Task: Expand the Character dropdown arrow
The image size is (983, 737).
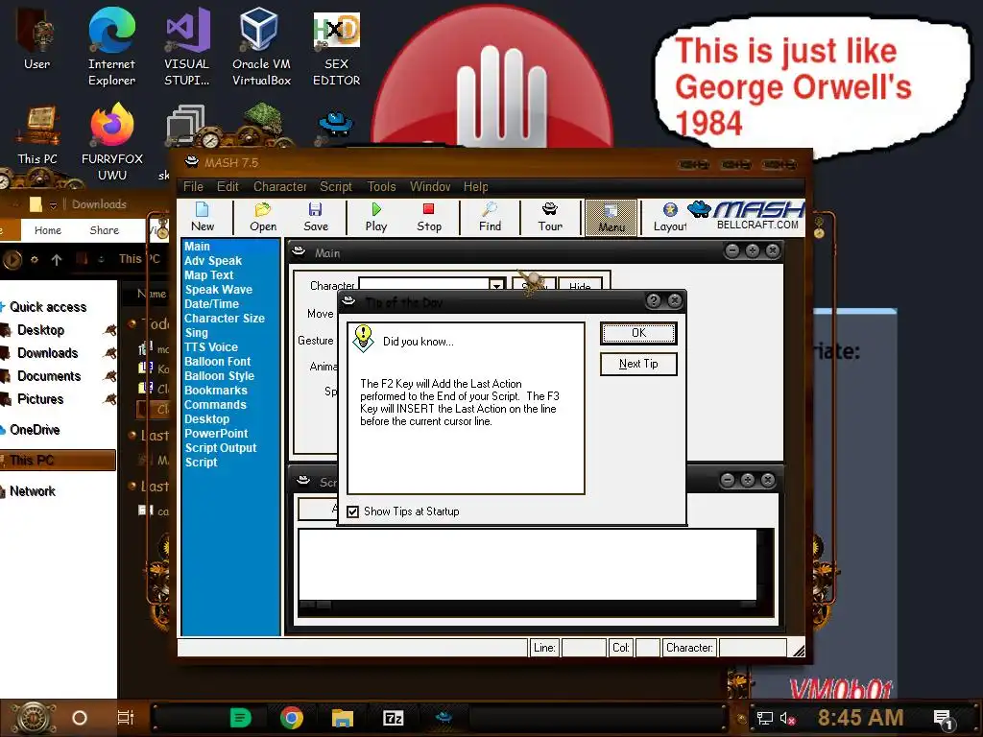Action: click(496, 285)
